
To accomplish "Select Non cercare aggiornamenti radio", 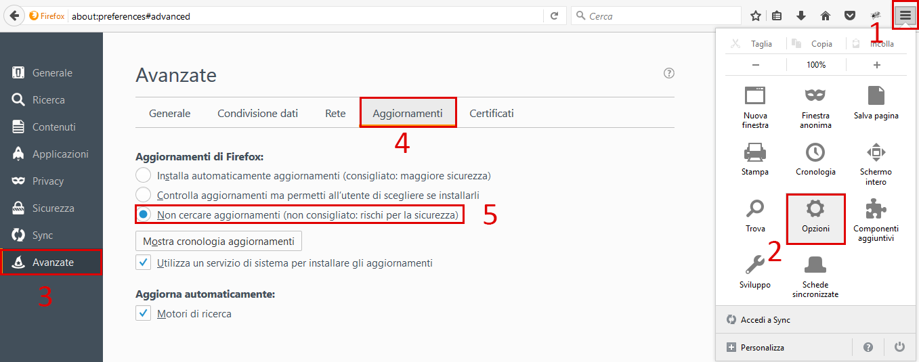I will pos(143,215).
